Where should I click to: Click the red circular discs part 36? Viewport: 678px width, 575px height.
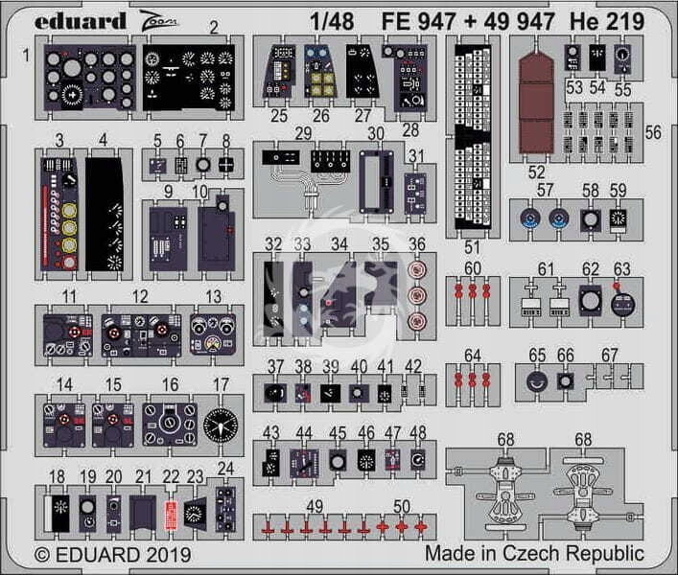417,295
